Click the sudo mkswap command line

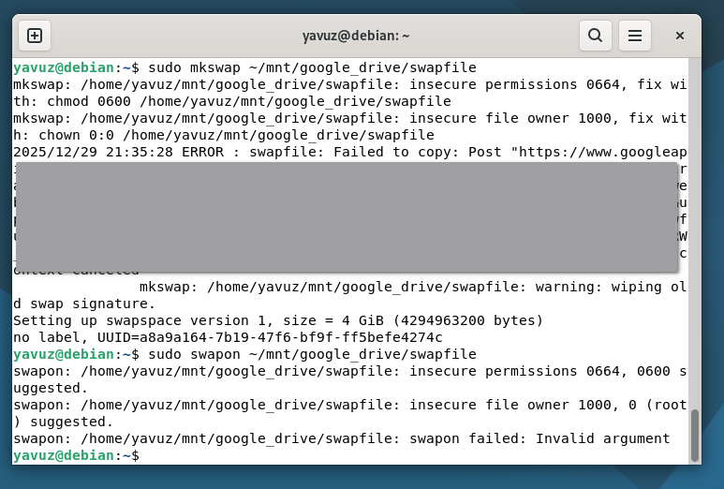click(x=309, y=67)
